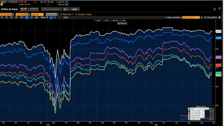The image size is (224, 126).
Task: Select the 1D range tab
Action: (x=2, y=18)
